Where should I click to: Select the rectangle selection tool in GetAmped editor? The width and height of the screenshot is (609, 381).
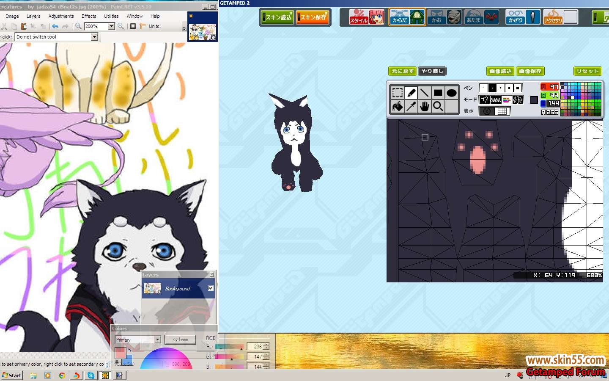397,93
